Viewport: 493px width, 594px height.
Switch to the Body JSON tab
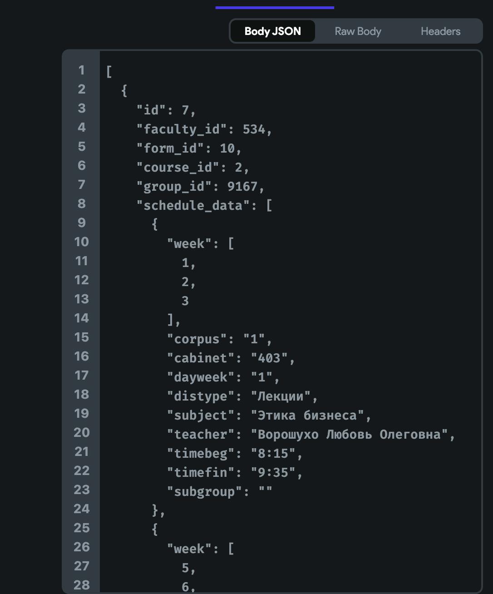(x=272, y=31)
